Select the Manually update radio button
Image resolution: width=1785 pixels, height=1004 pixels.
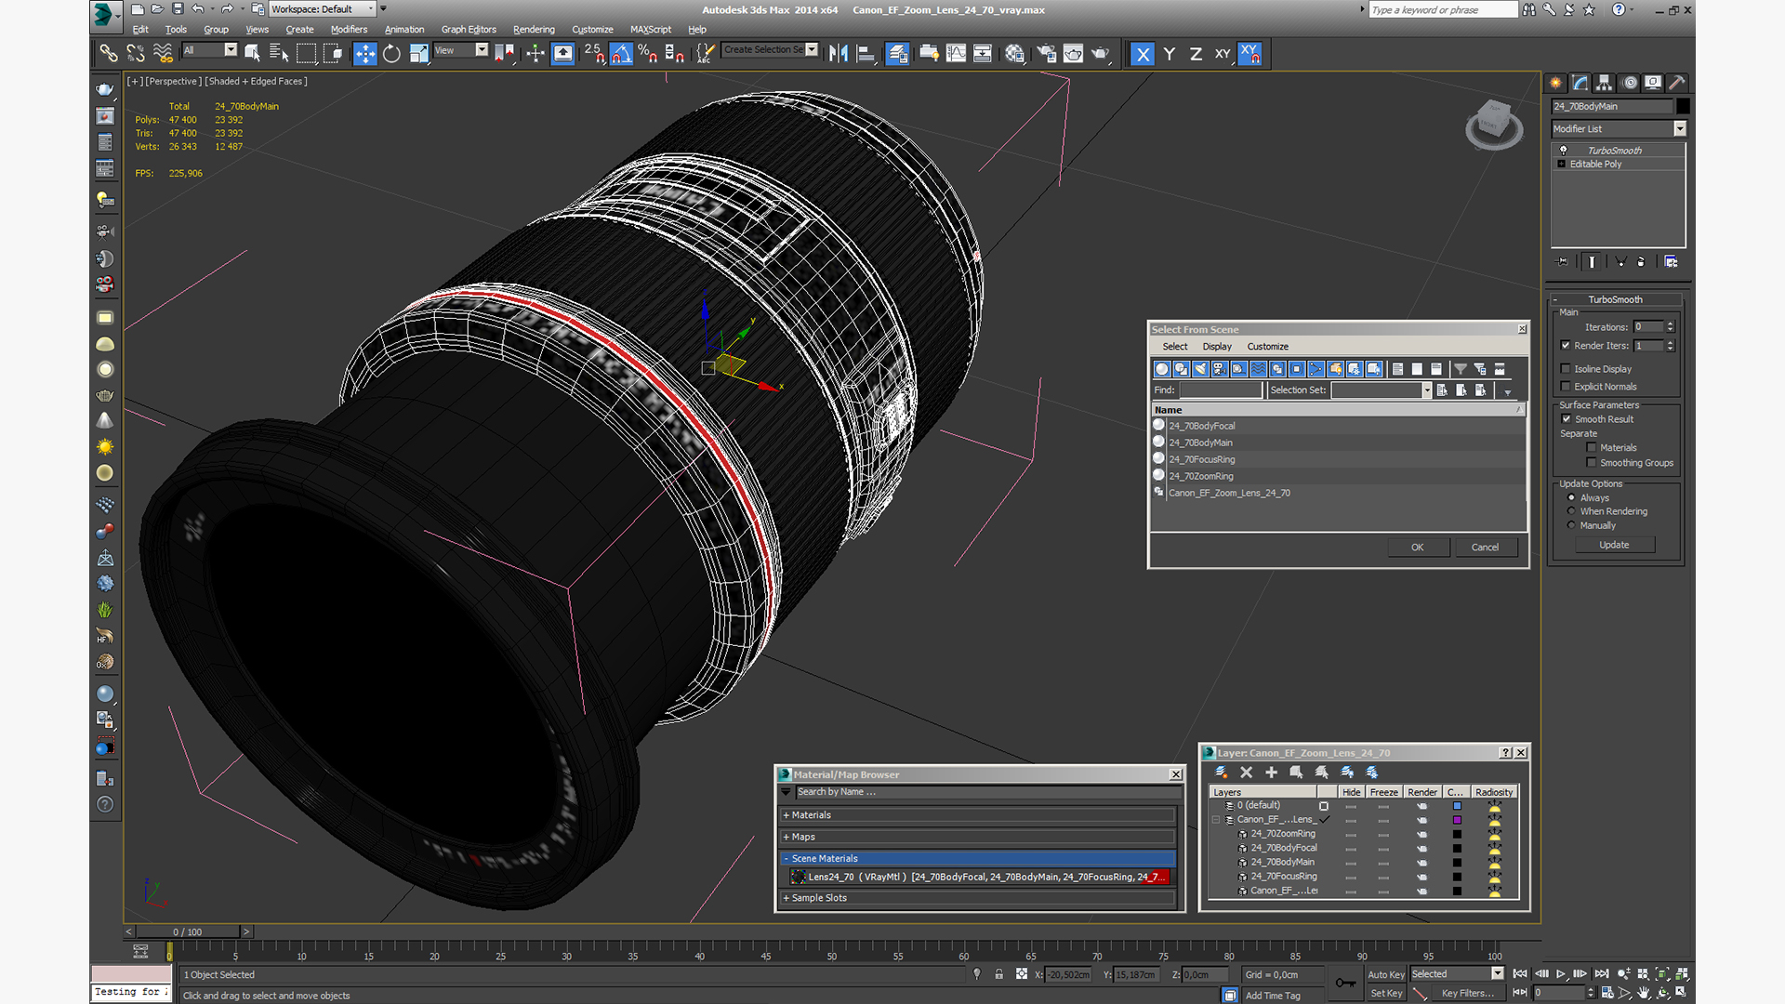coord(1571,525)
